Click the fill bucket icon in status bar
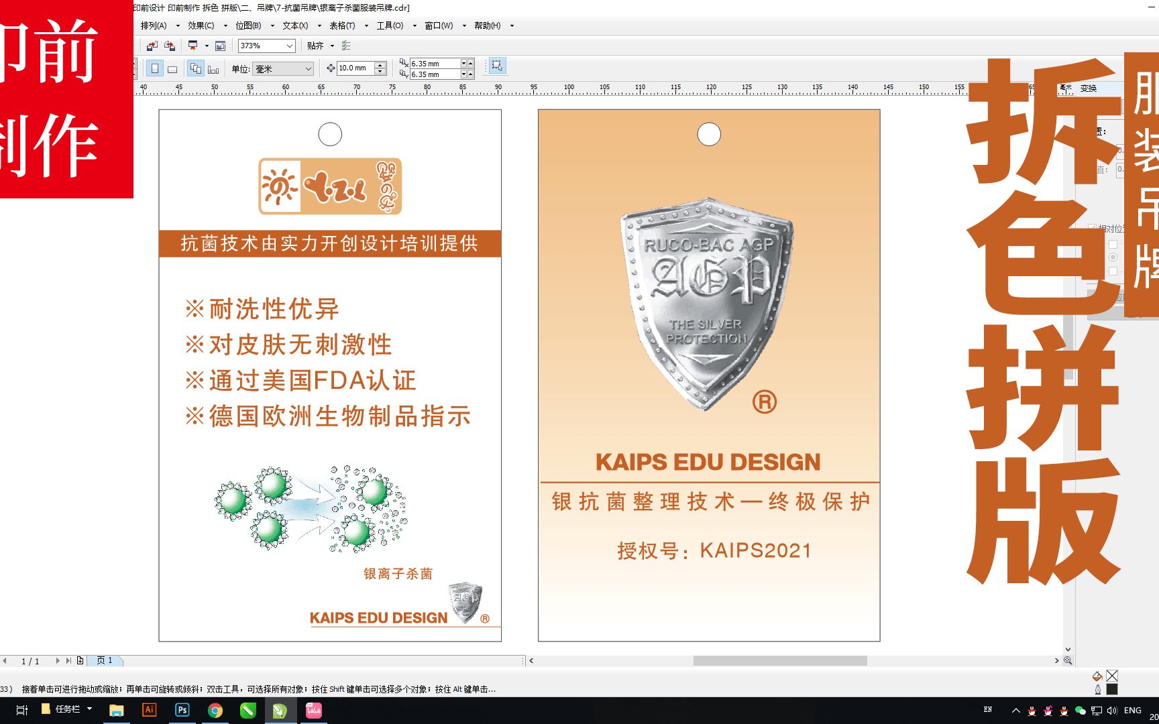This screenshot has height=724, width=1159. coord(1097,676)
